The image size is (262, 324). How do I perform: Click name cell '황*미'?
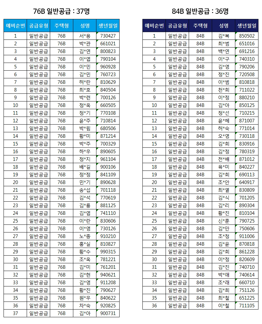85,136
